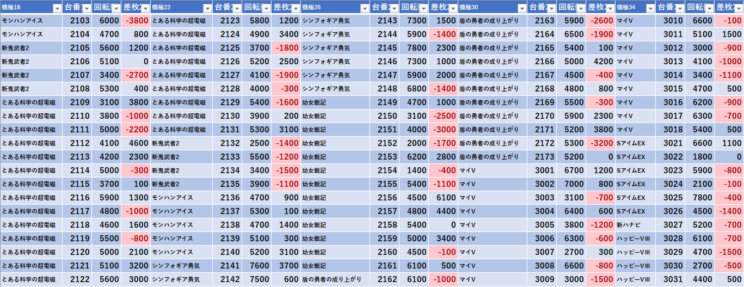Select the -3800 difference cell
Screen dimensions: 744x287
[136, 21]
